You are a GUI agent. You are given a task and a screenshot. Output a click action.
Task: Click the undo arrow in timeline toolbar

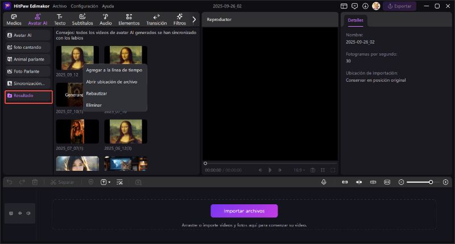coord(10,182)
